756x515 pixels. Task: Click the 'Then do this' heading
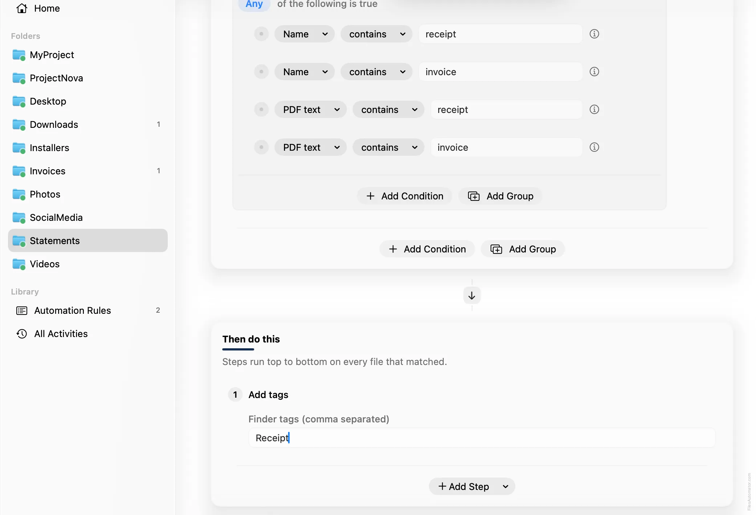[x=251, y=339]
